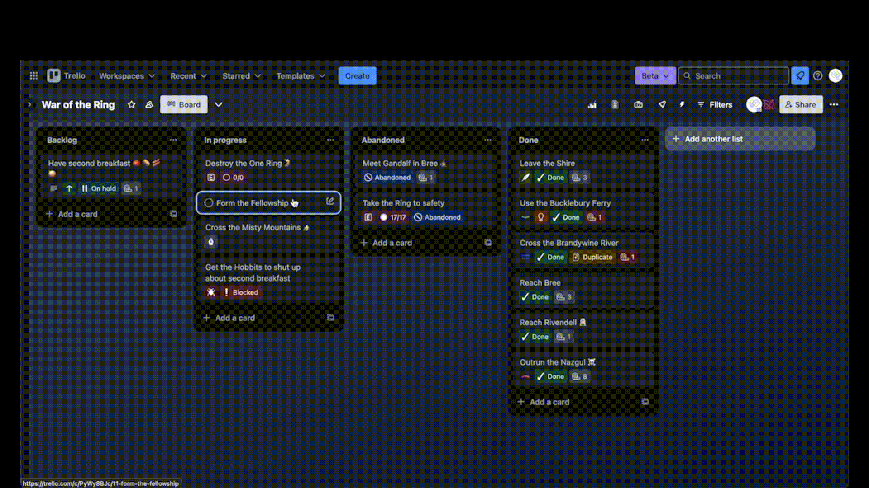Click the Share button
Image resolution: width=869 pixels, height=488 pixels.
click(x=801, y=105)
